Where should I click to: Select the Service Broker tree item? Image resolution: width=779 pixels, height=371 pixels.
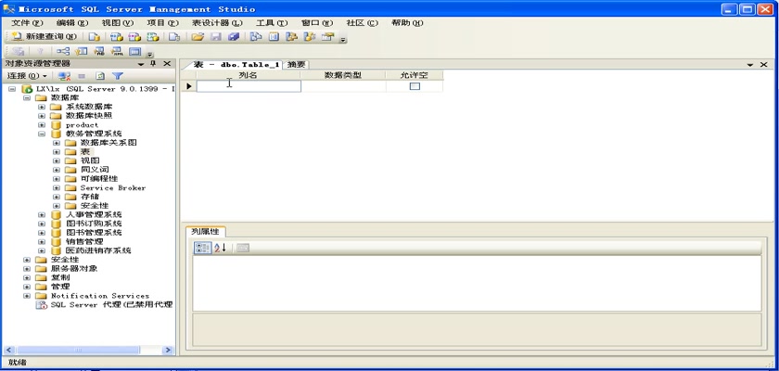113,187
